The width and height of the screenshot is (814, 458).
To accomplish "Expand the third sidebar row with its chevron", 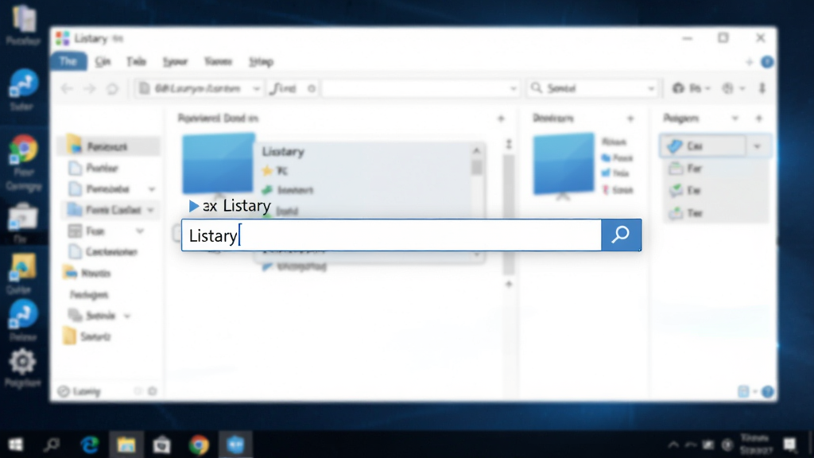I will pyautogui.click(x=152, y=189).
